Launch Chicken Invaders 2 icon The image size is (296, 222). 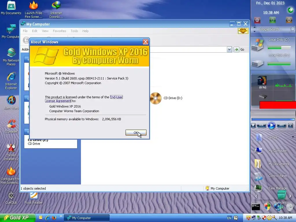coord(11,152)
